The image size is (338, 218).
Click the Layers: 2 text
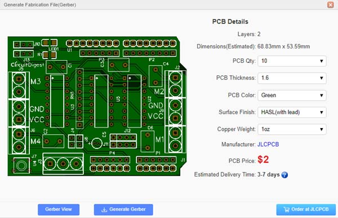tap(249, 34)
